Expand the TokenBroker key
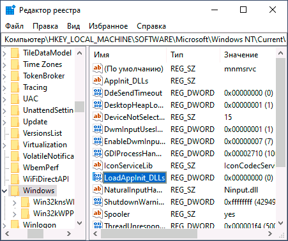288x241 pixels. tap(4, 77)
